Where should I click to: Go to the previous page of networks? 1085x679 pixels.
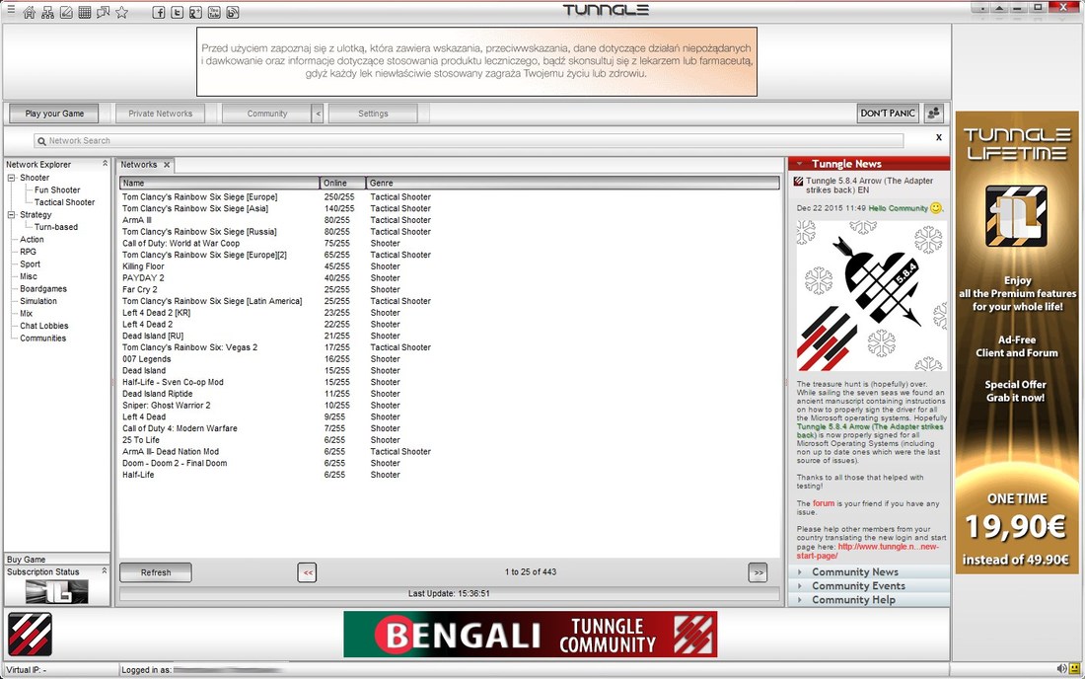pos(307,572)
